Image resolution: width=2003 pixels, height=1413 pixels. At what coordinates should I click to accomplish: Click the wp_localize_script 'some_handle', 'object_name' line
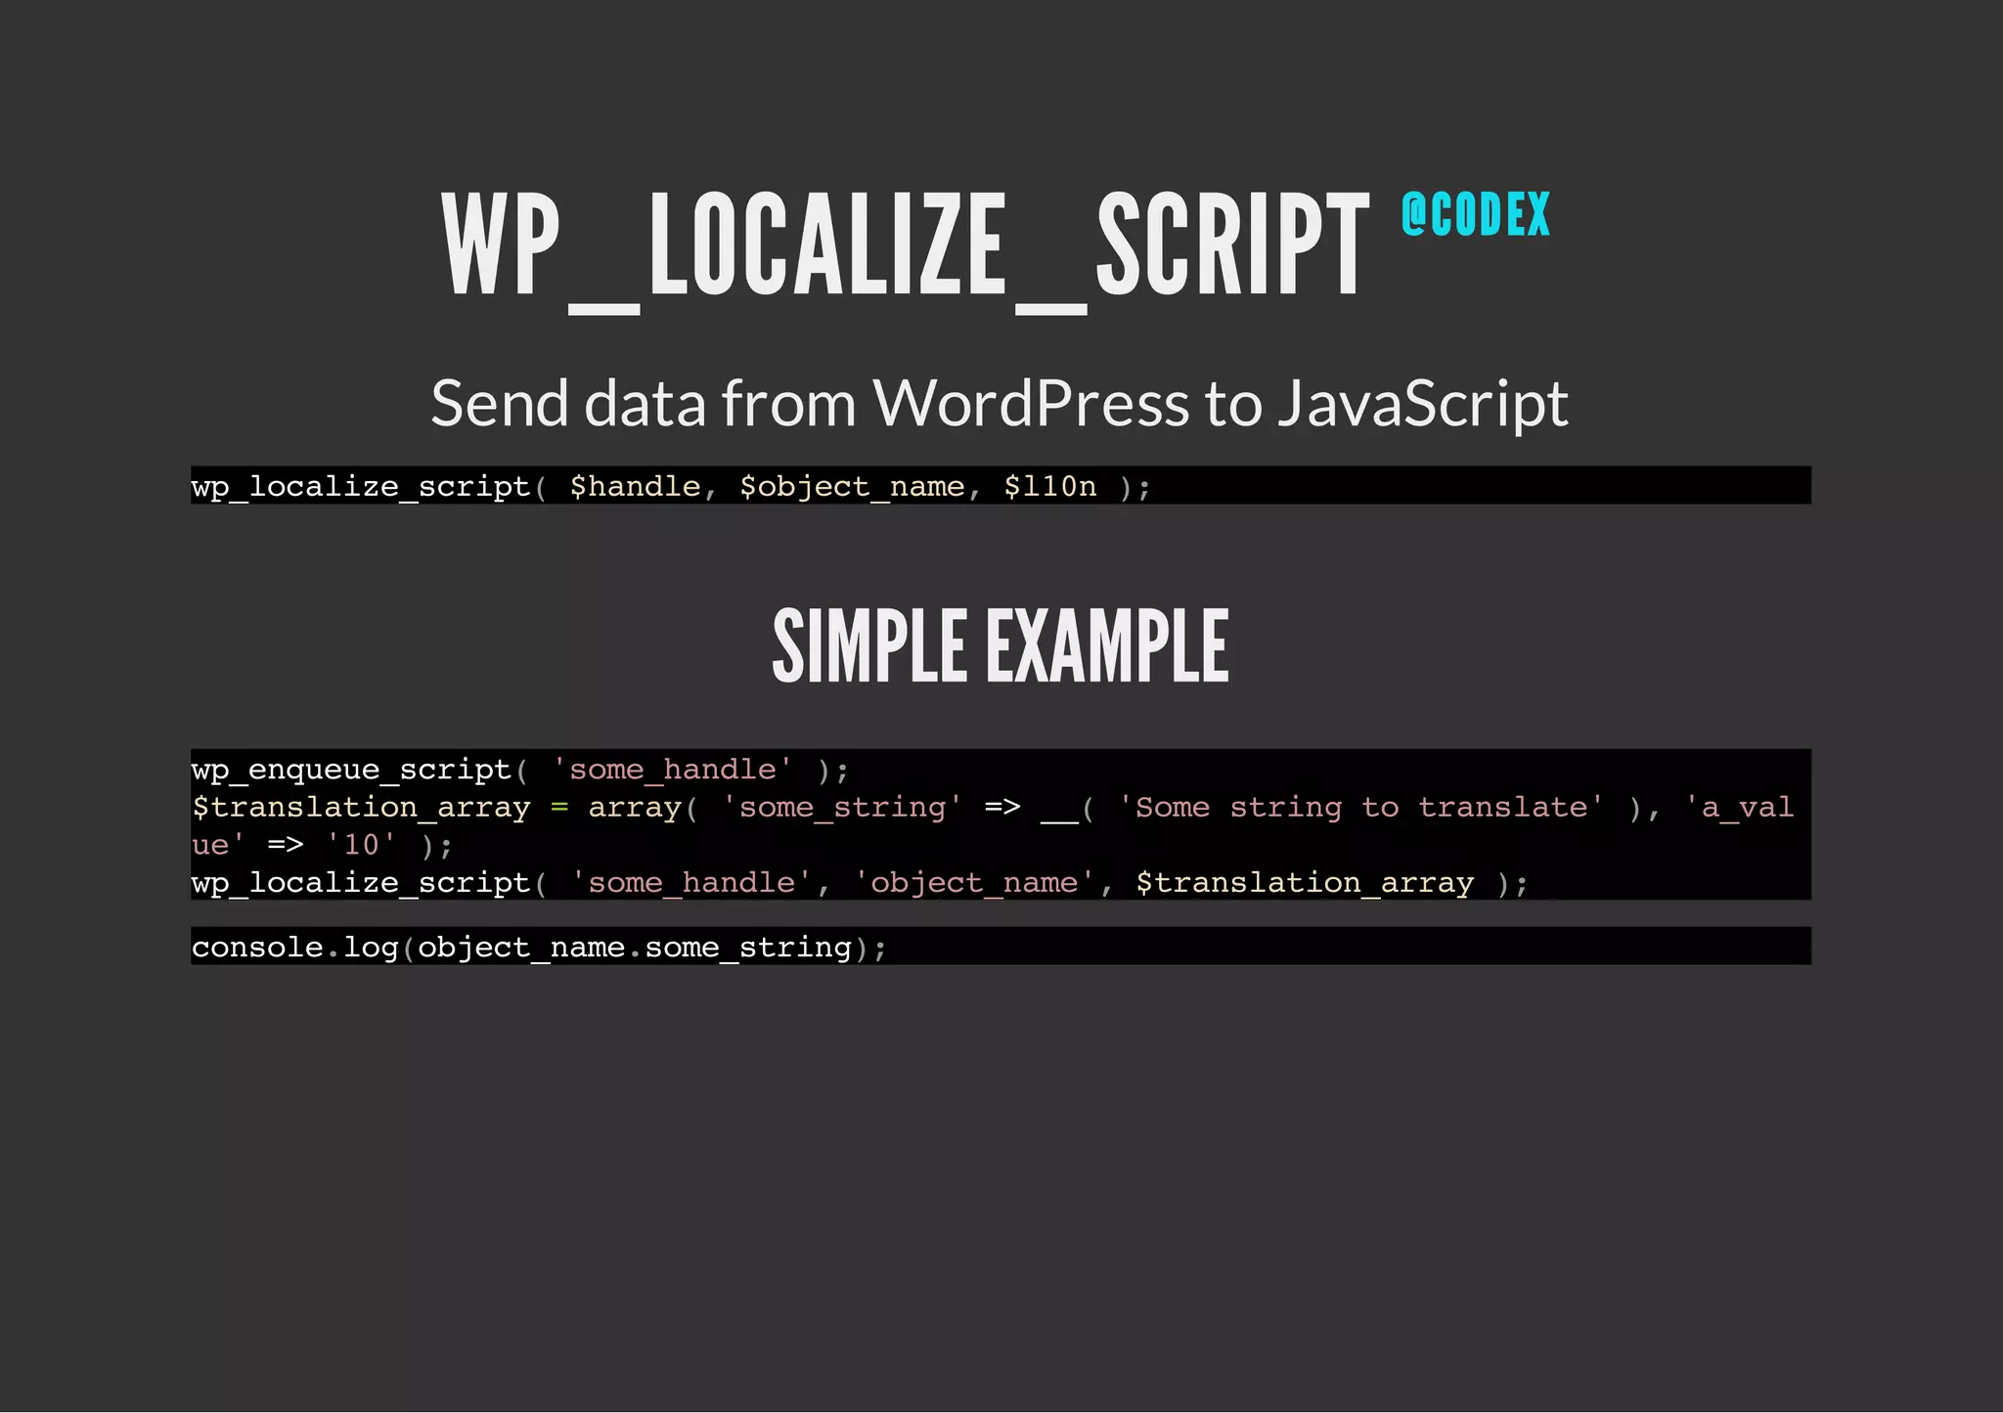[x=860, y=883]
